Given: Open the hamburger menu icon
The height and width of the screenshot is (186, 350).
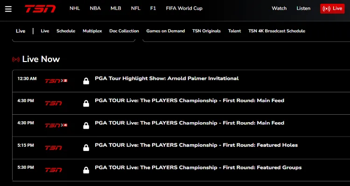Looking at the screenshot, I should click(8, 9).
